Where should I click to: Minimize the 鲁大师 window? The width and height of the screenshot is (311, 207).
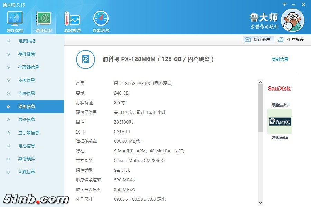[x=294, y=4]
